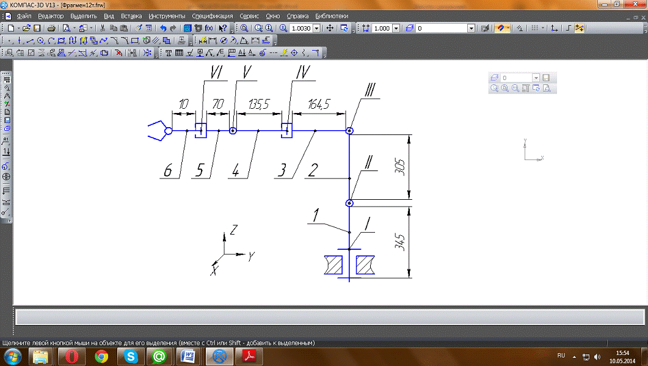Select the text input tool (T icon)

169,53
